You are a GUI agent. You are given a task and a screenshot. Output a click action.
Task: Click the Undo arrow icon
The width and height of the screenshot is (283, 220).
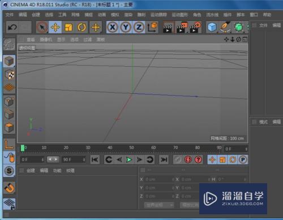12,27
